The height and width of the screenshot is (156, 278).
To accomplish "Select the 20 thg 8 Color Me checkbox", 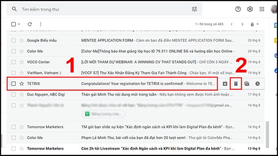I will tap(14, 51).
